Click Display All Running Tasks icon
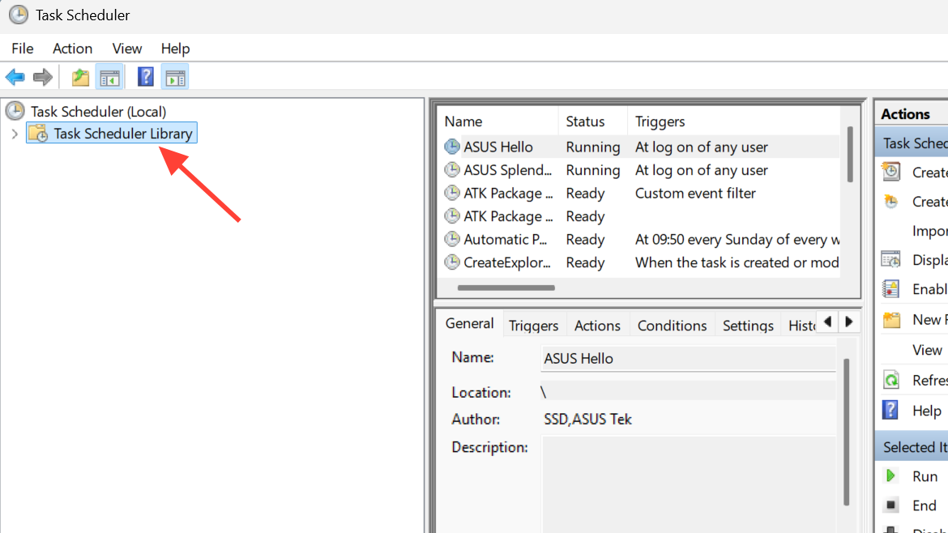 891,260
